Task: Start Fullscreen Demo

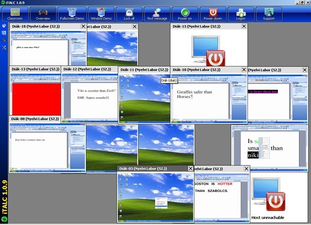Action: coord(71,14)
